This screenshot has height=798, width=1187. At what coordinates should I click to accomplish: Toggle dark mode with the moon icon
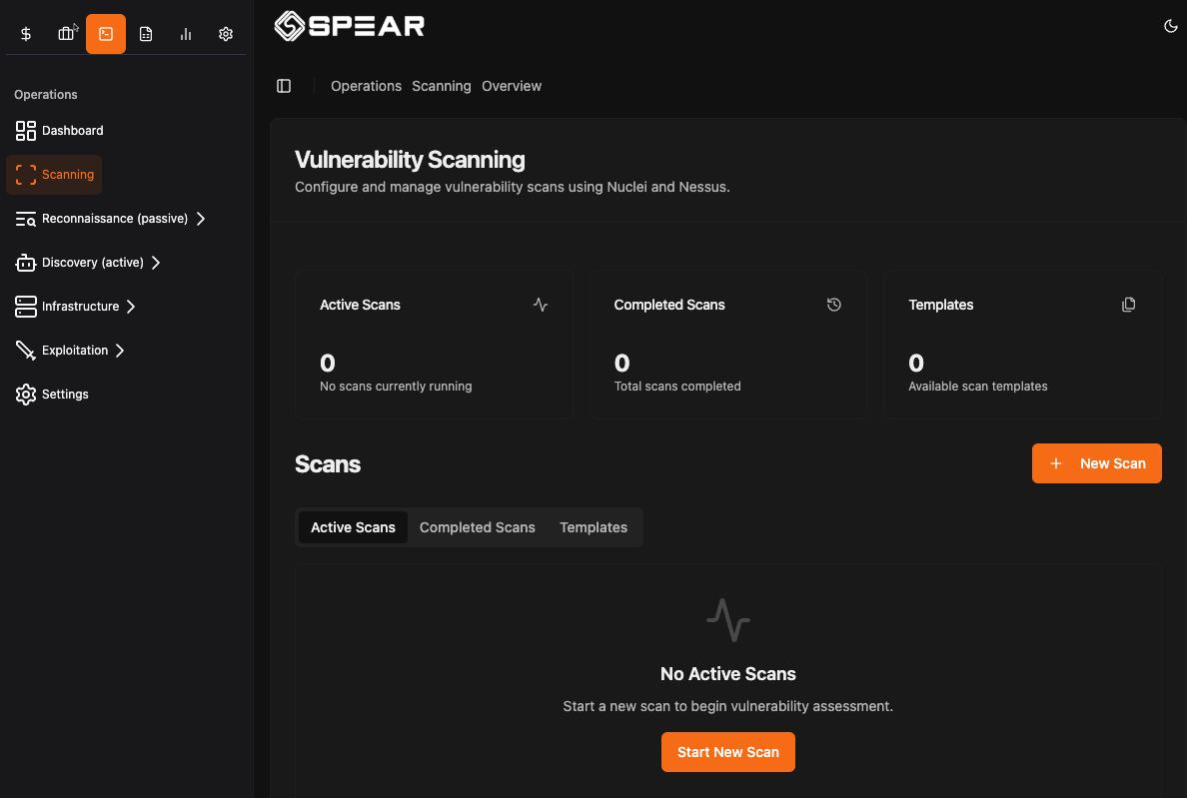pyautogui.click(x=1170, y=26)
